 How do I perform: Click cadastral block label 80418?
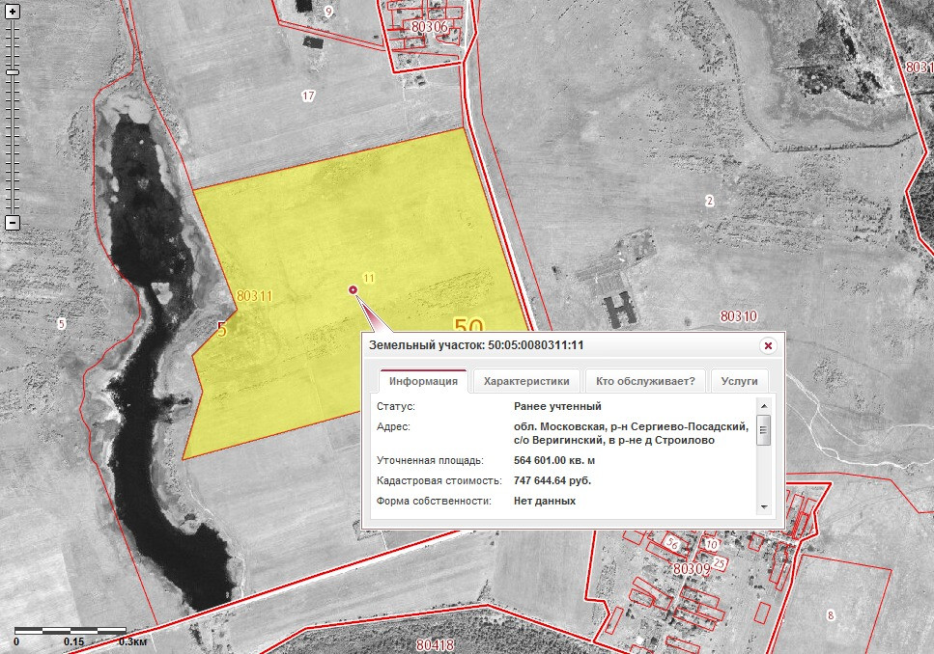point(436,644)
